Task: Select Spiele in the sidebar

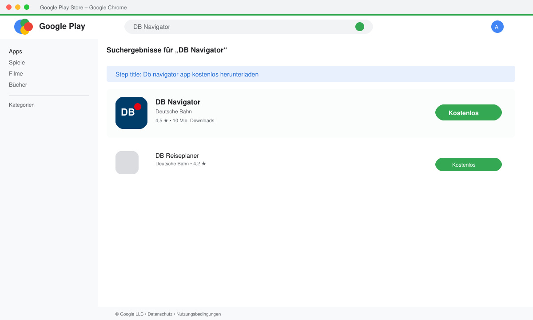Action: coord(17,63)
